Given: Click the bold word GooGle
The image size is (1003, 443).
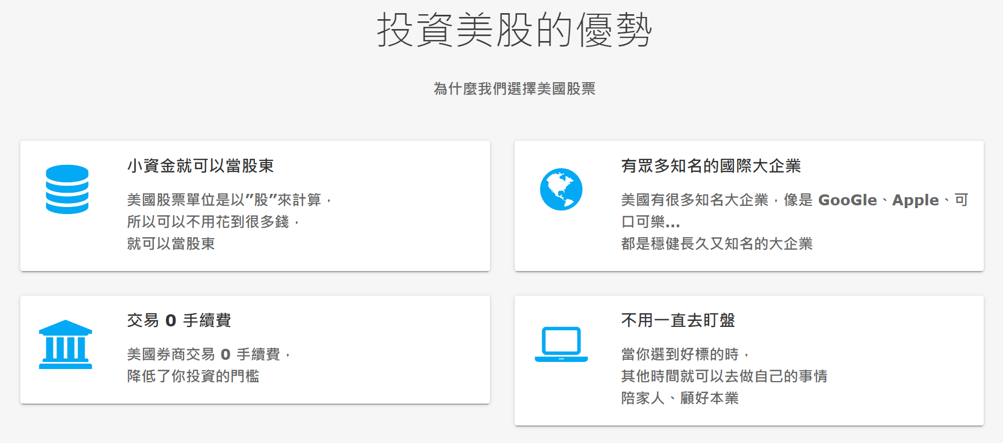Looking at the screenshot, I should (847, 200).
